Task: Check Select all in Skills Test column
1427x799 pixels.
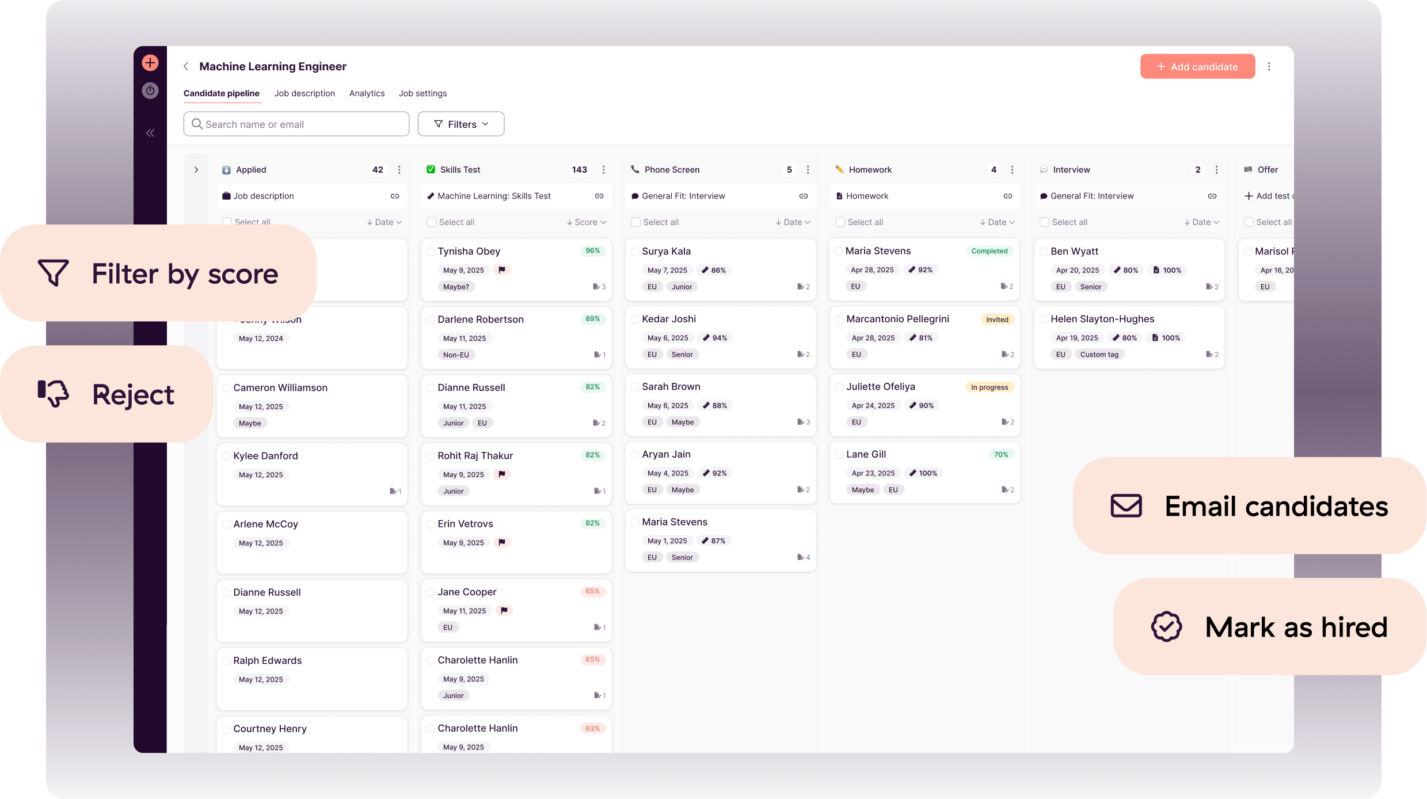Action: click(431, 222)
